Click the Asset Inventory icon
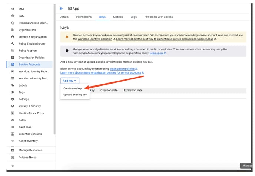255x176 pixels. pos(13,141)
